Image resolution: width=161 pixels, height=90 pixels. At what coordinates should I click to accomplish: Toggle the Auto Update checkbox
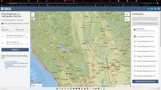point(135,30)
